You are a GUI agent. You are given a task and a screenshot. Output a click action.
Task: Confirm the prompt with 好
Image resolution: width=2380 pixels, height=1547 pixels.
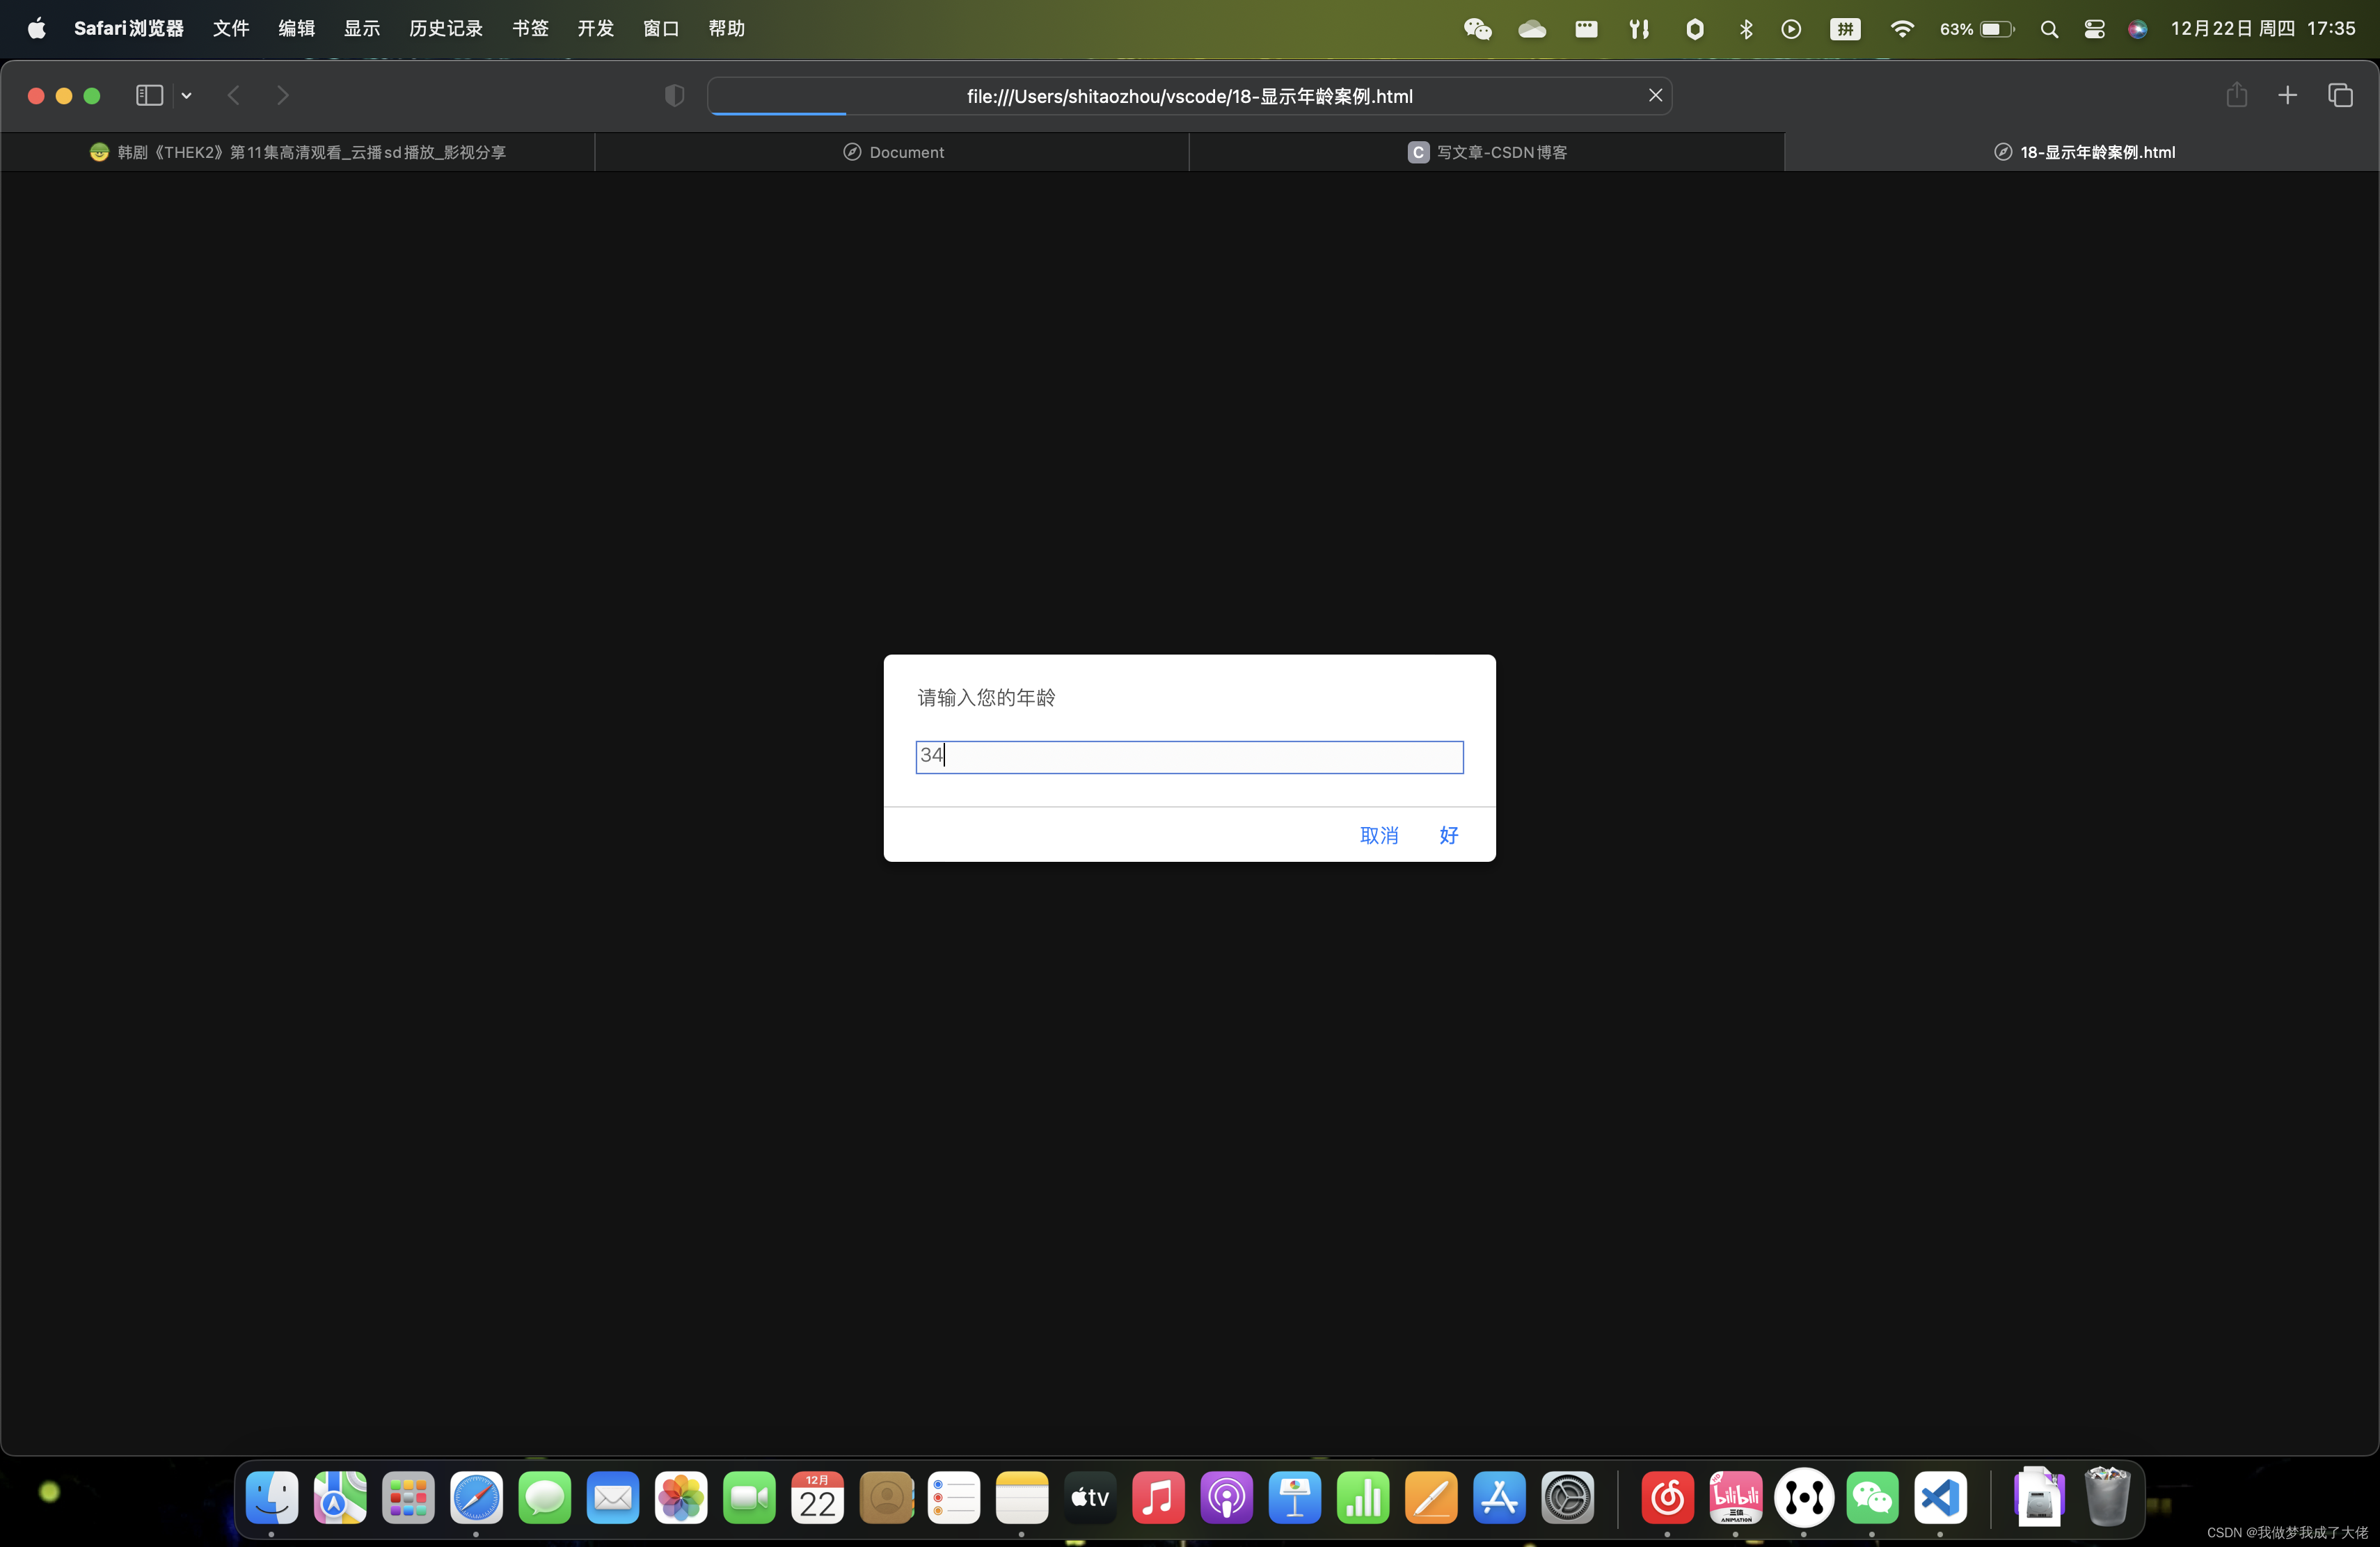click(x=1449, y=835)
